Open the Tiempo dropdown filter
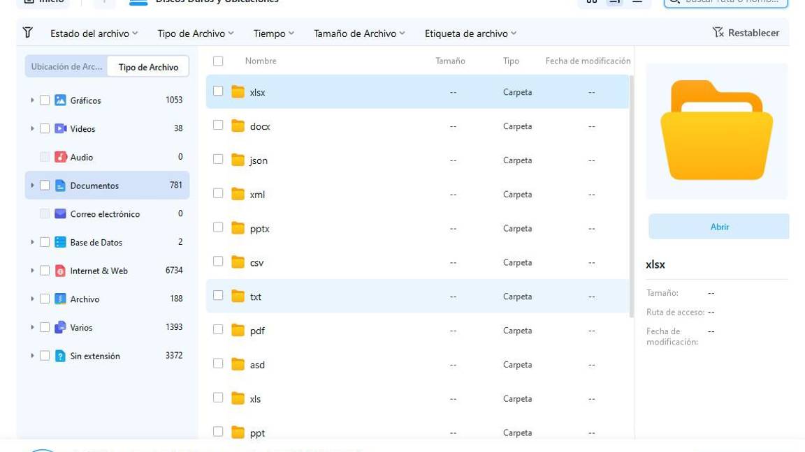805x452 pixels. pos(273,32)
